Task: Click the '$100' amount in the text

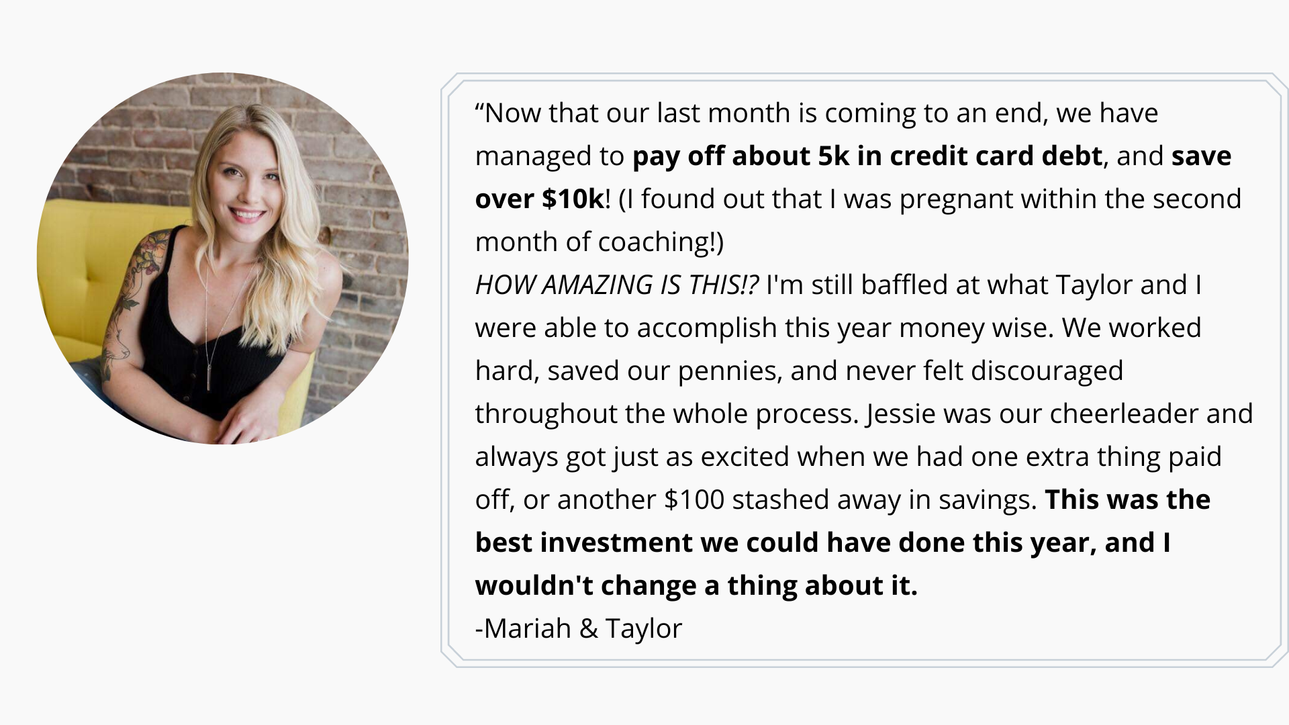Action: click(694, 500)
